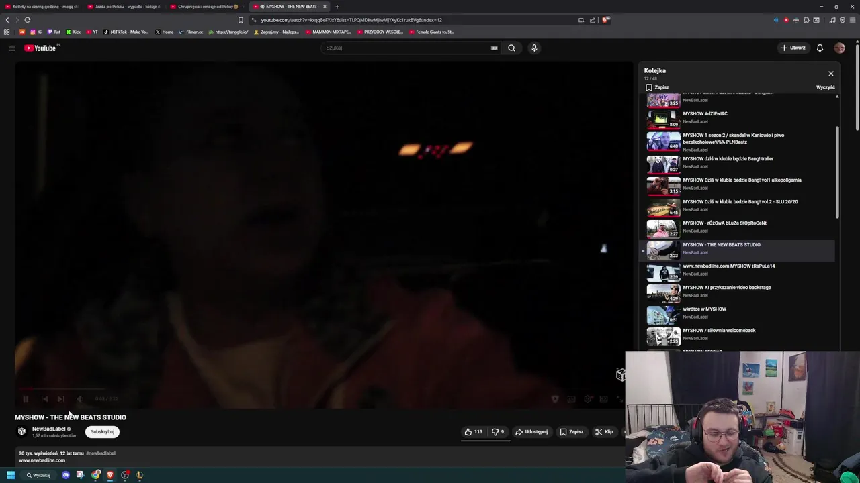Open the Windows Start menu
The height and width of the screenshot is (483, 860).
11,475
